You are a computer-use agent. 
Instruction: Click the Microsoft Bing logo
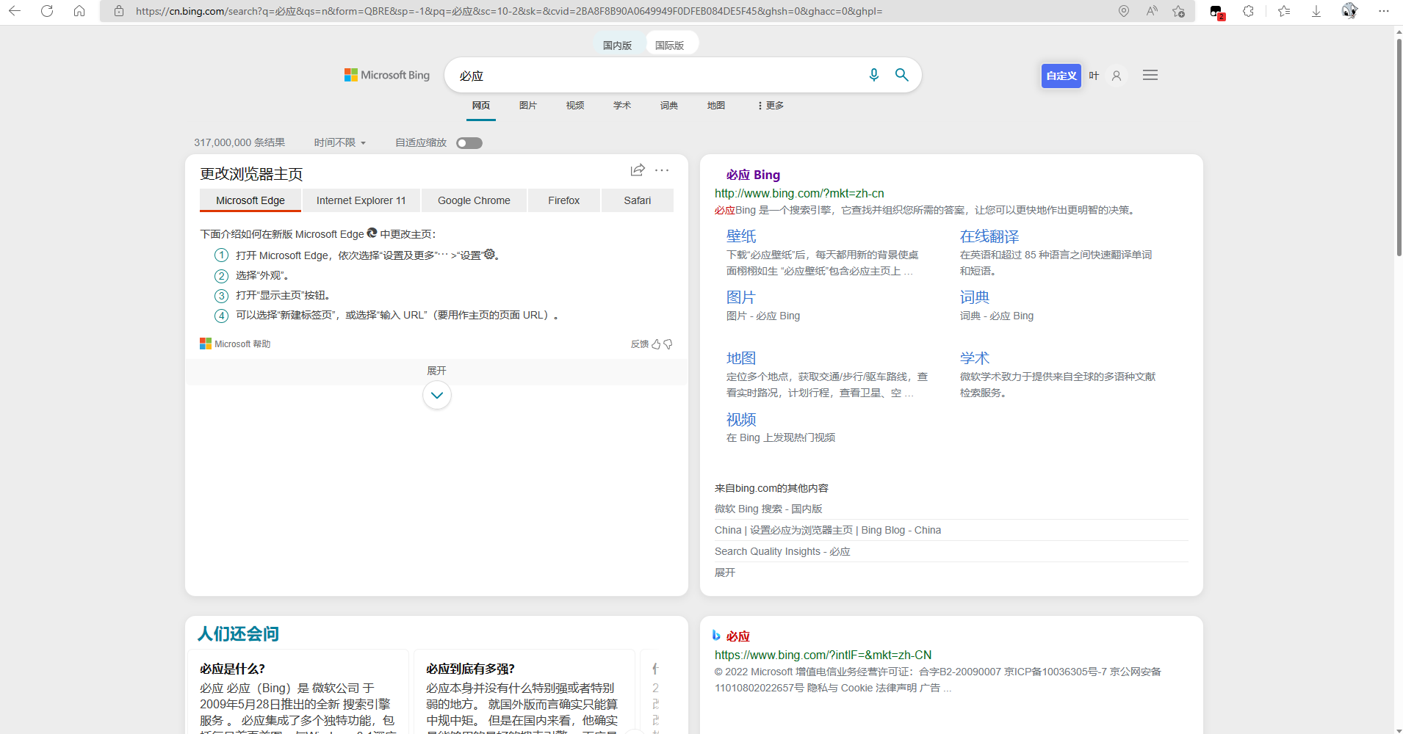pos(387,75)
